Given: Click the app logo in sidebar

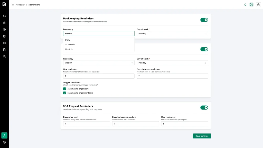Looking at the screenshot, I should point(4,4).
